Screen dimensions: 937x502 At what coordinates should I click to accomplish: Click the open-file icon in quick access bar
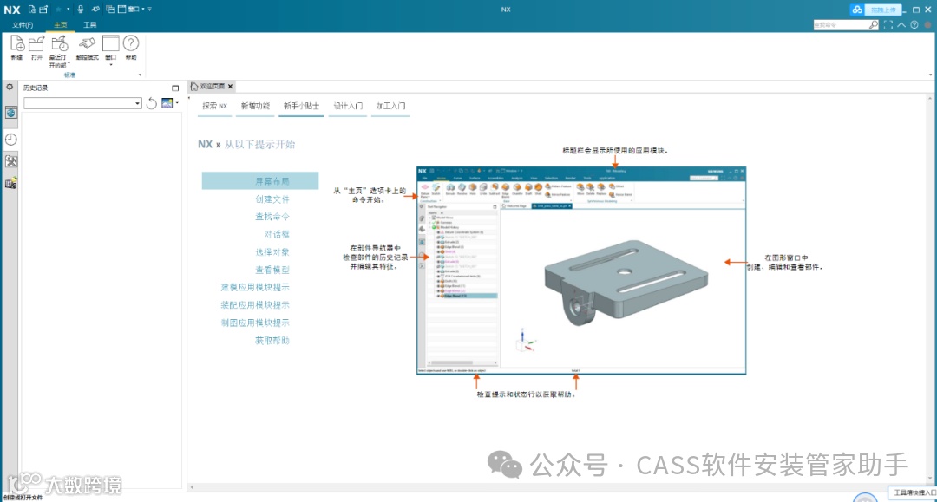(43, 9)
